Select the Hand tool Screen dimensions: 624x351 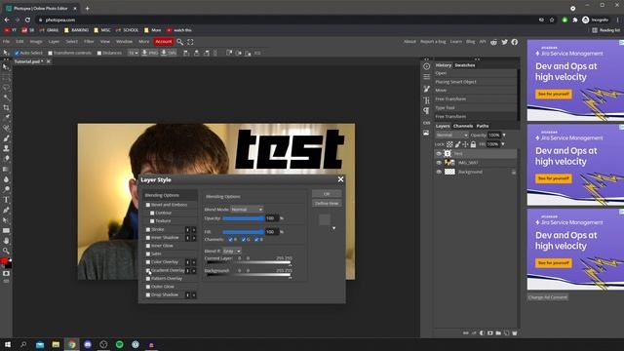pos(6,241)
